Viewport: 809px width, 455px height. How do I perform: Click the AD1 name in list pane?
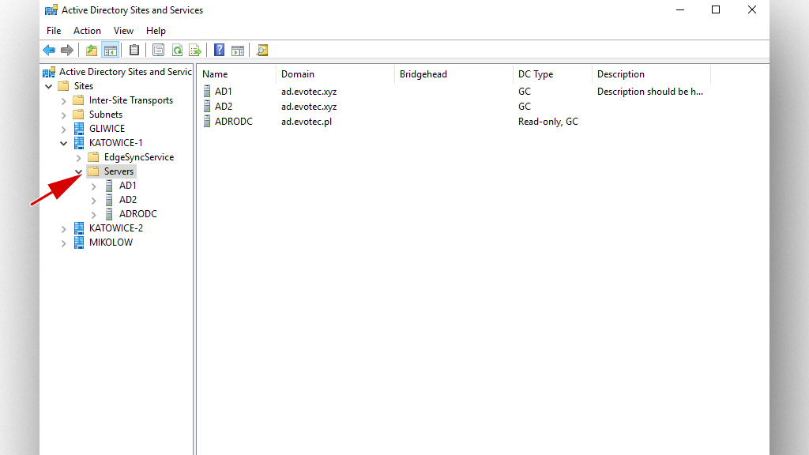coord(224,92)
